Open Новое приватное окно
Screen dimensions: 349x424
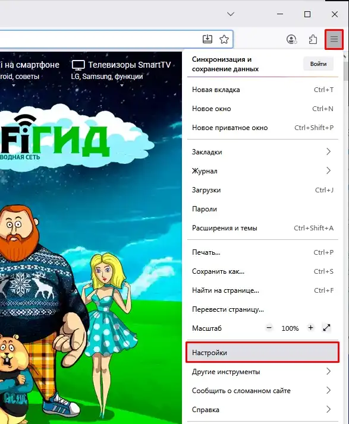(263, 128)
